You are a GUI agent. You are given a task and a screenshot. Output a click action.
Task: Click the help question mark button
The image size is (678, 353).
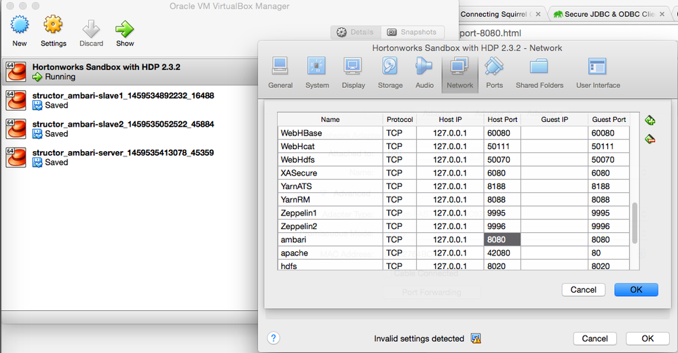click(274, 338)
